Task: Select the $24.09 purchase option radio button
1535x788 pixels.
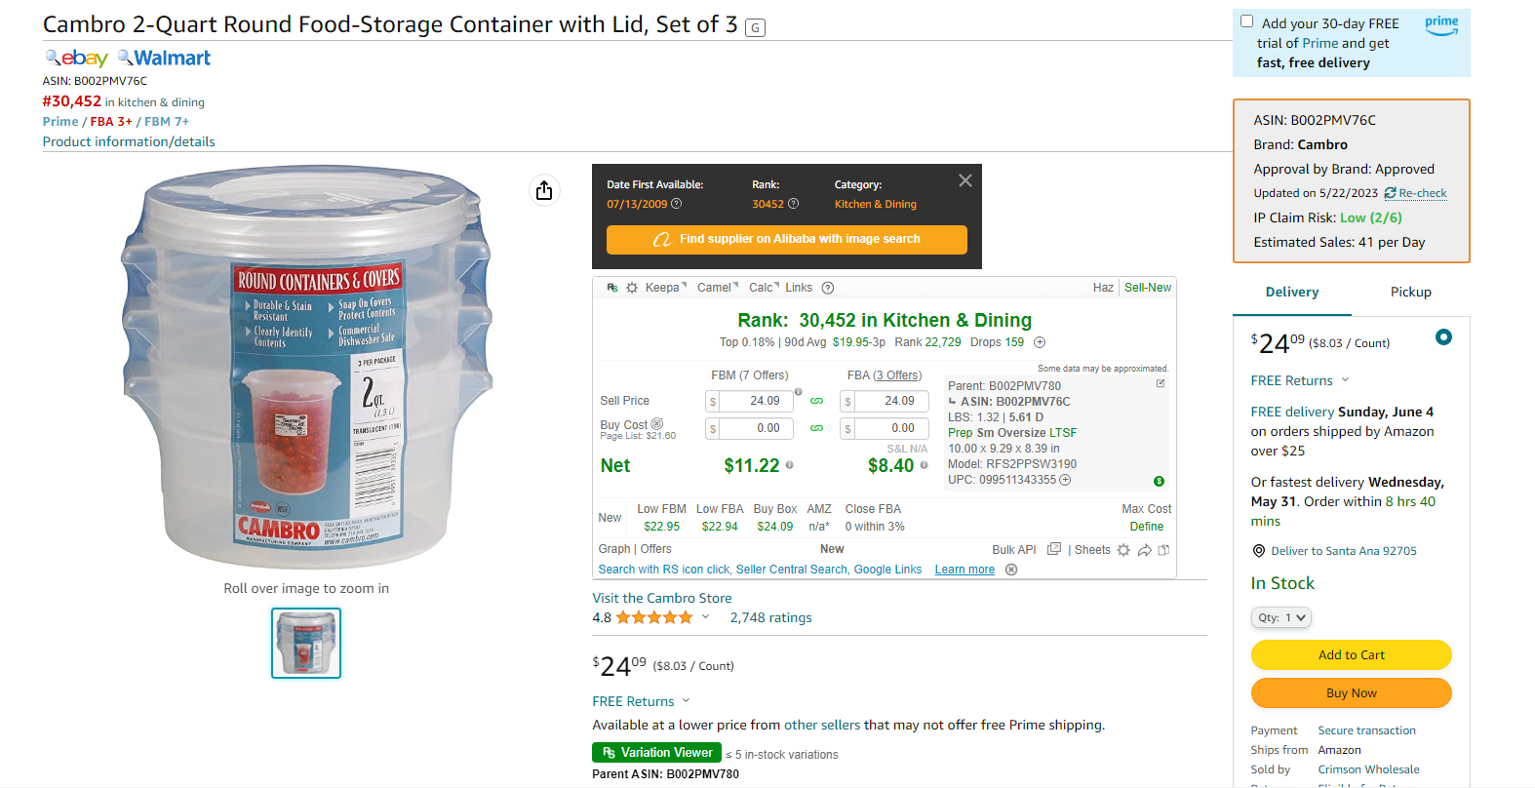Action: point(1444,337)
